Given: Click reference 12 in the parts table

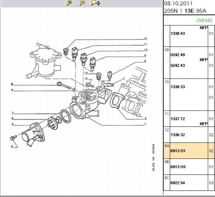Looking at the screenshot, I should [x=166, y=130].
